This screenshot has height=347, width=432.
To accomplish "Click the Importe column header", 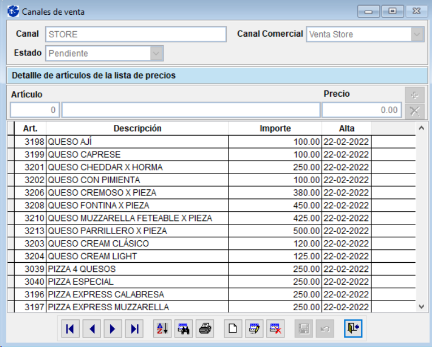I will click(x=275, y=128).
